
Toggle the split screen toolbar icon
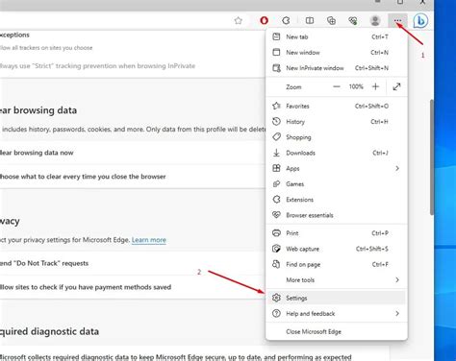click(310, 21)
